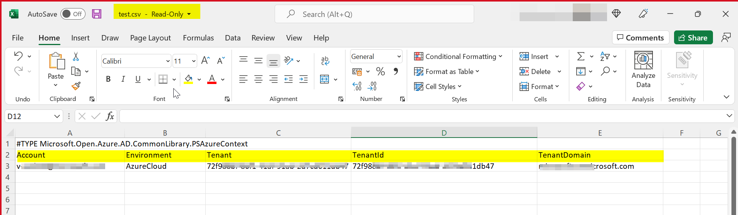The width and height of the screenshot is (738, 215).
Task: Toggle Top Align vertical alignment
Action: click(243, 59)
